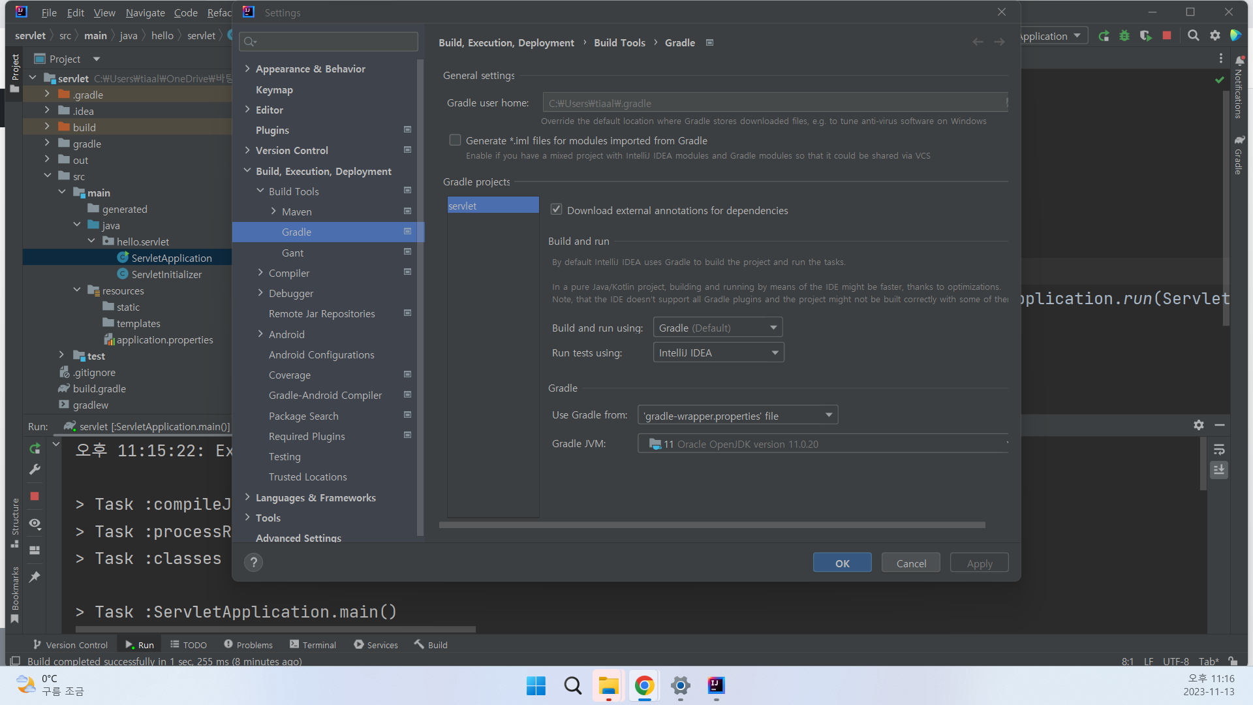1253x705 pixels.
Task: Switch to the Services tab
Action: (376, 645)
